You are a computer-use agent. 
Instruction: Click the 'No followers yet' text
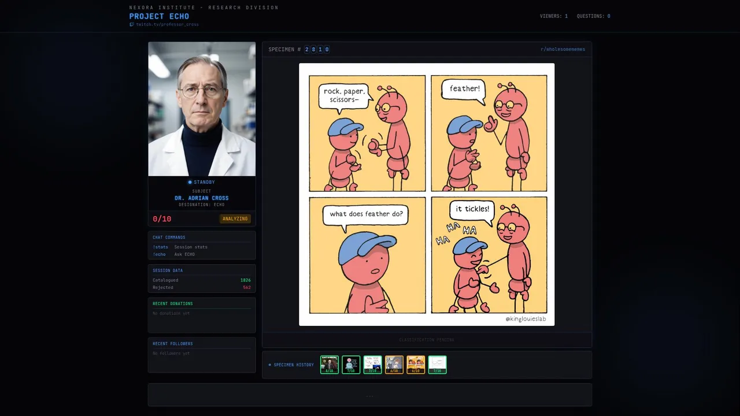click(171, 353)
